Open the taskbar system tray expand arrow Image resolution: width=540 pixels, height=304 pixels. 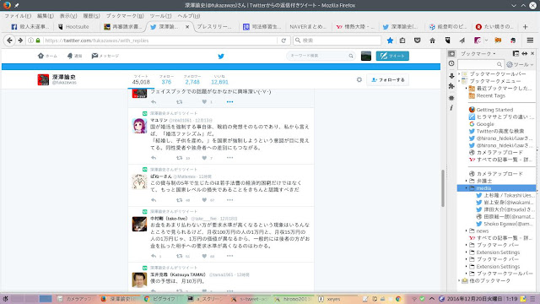432,299
